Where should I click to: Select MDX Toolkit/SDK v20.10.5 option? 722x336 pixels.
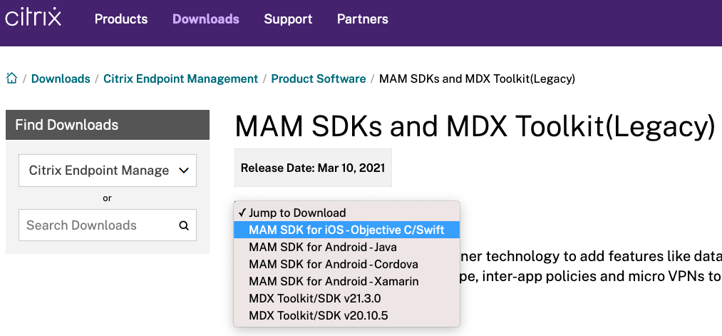pyautogui.click(x=319, y=315)
